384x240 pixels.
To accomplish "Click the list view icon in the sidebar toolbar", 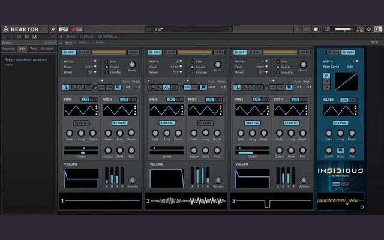I will pos(26,37).
